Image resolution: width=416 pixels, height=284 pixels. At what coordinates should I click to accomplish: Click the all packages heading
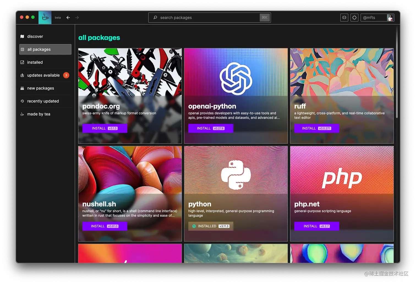click(x=99, y=38)
